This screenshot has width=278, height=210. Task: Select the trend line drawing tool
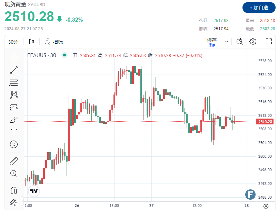tap(14, 70)
